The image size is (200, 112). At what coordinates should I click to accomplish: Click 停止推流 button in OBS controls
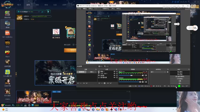click(180, 72)
